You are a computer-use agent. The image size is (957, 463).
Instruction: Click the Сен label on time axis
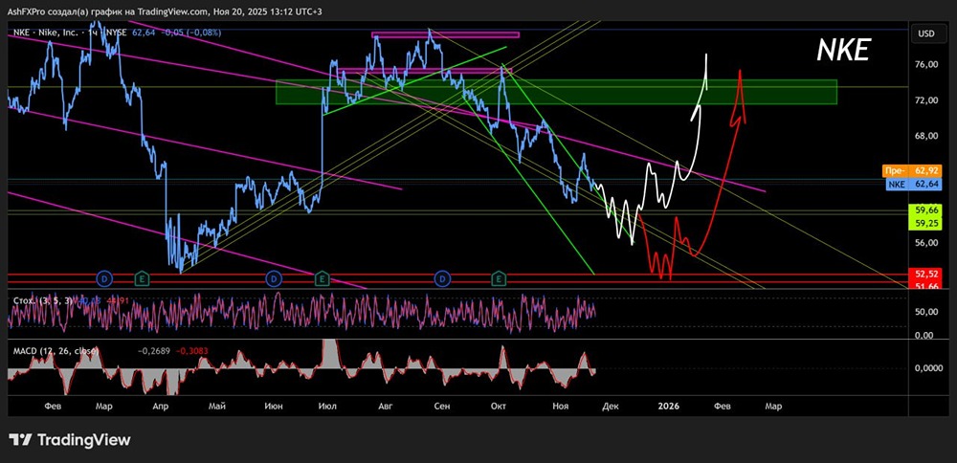click(442, 405)
